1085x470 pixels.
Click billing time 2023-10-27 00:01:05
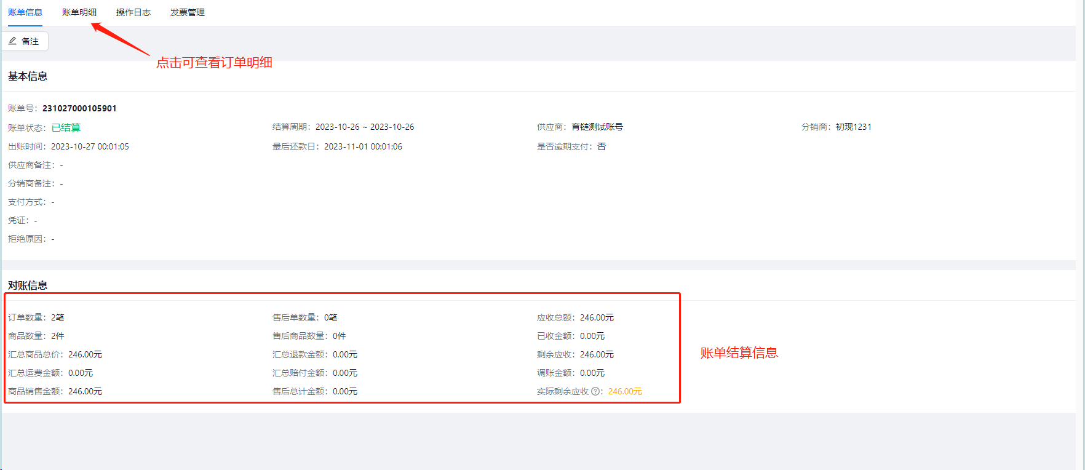90,146
